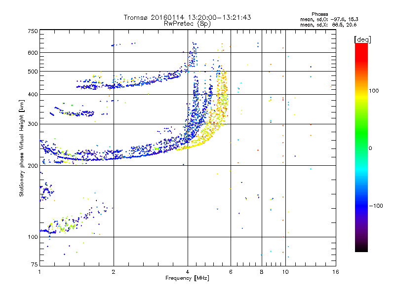Click 'mean, sd,X: 88.5, 20.6' text
395x296 pixels.
coord(328,25)
